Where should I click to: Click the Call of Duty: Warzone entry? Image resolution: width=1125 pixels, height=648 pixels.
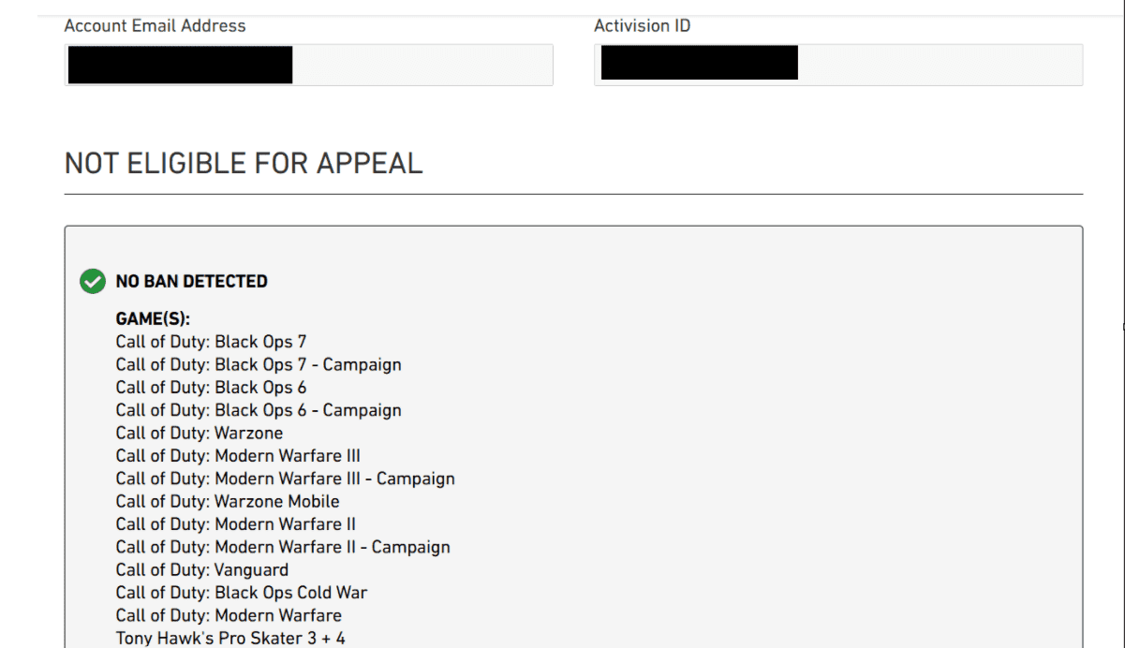click(199, 433)
